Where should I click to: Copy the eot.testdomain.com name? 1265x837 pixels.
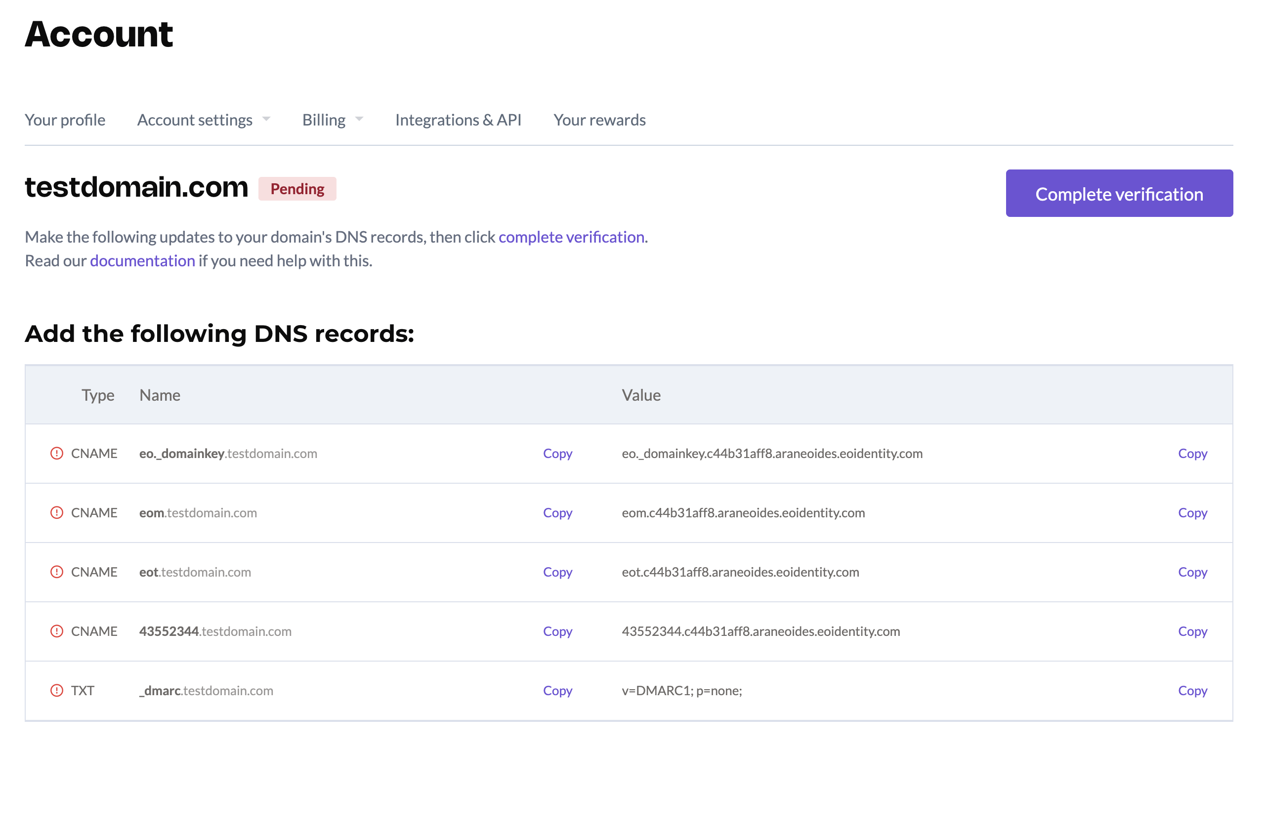click(x=557, y=572)
